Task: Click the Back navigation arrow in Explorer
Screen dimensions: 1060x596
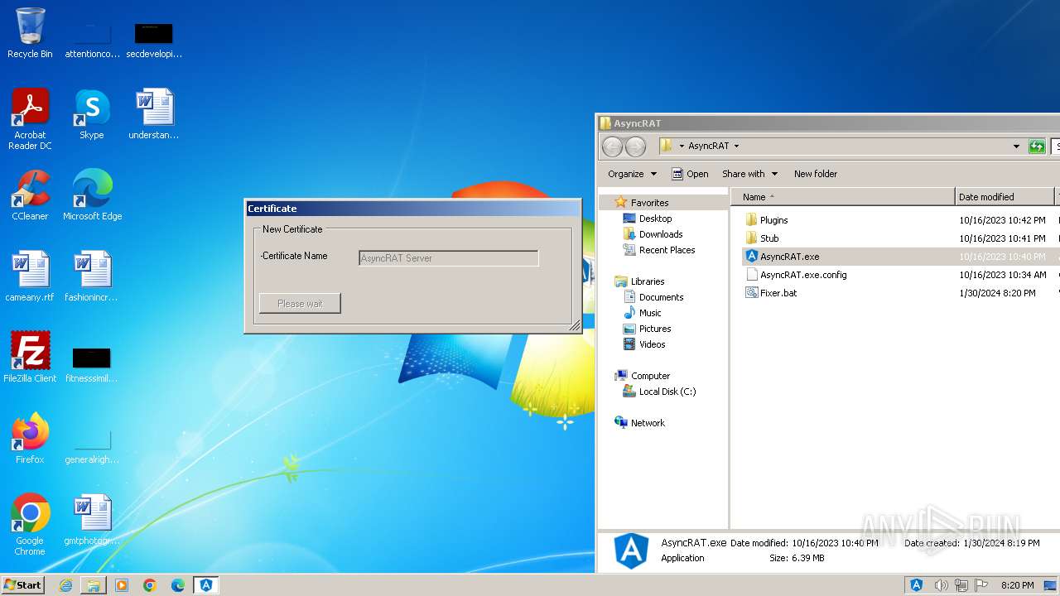Action: pos(612,147)
